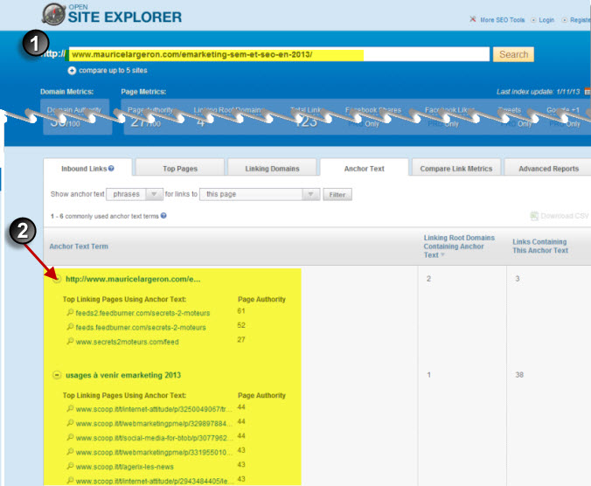Click magnifier icon beside www.secrets2moteurs.com/feed
591x486 pixels.
click(x=70, y=341)
